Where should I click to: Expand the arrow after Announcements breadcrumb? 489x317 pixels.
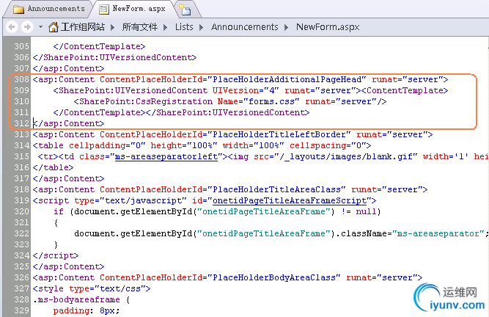(x=286, y=27)
